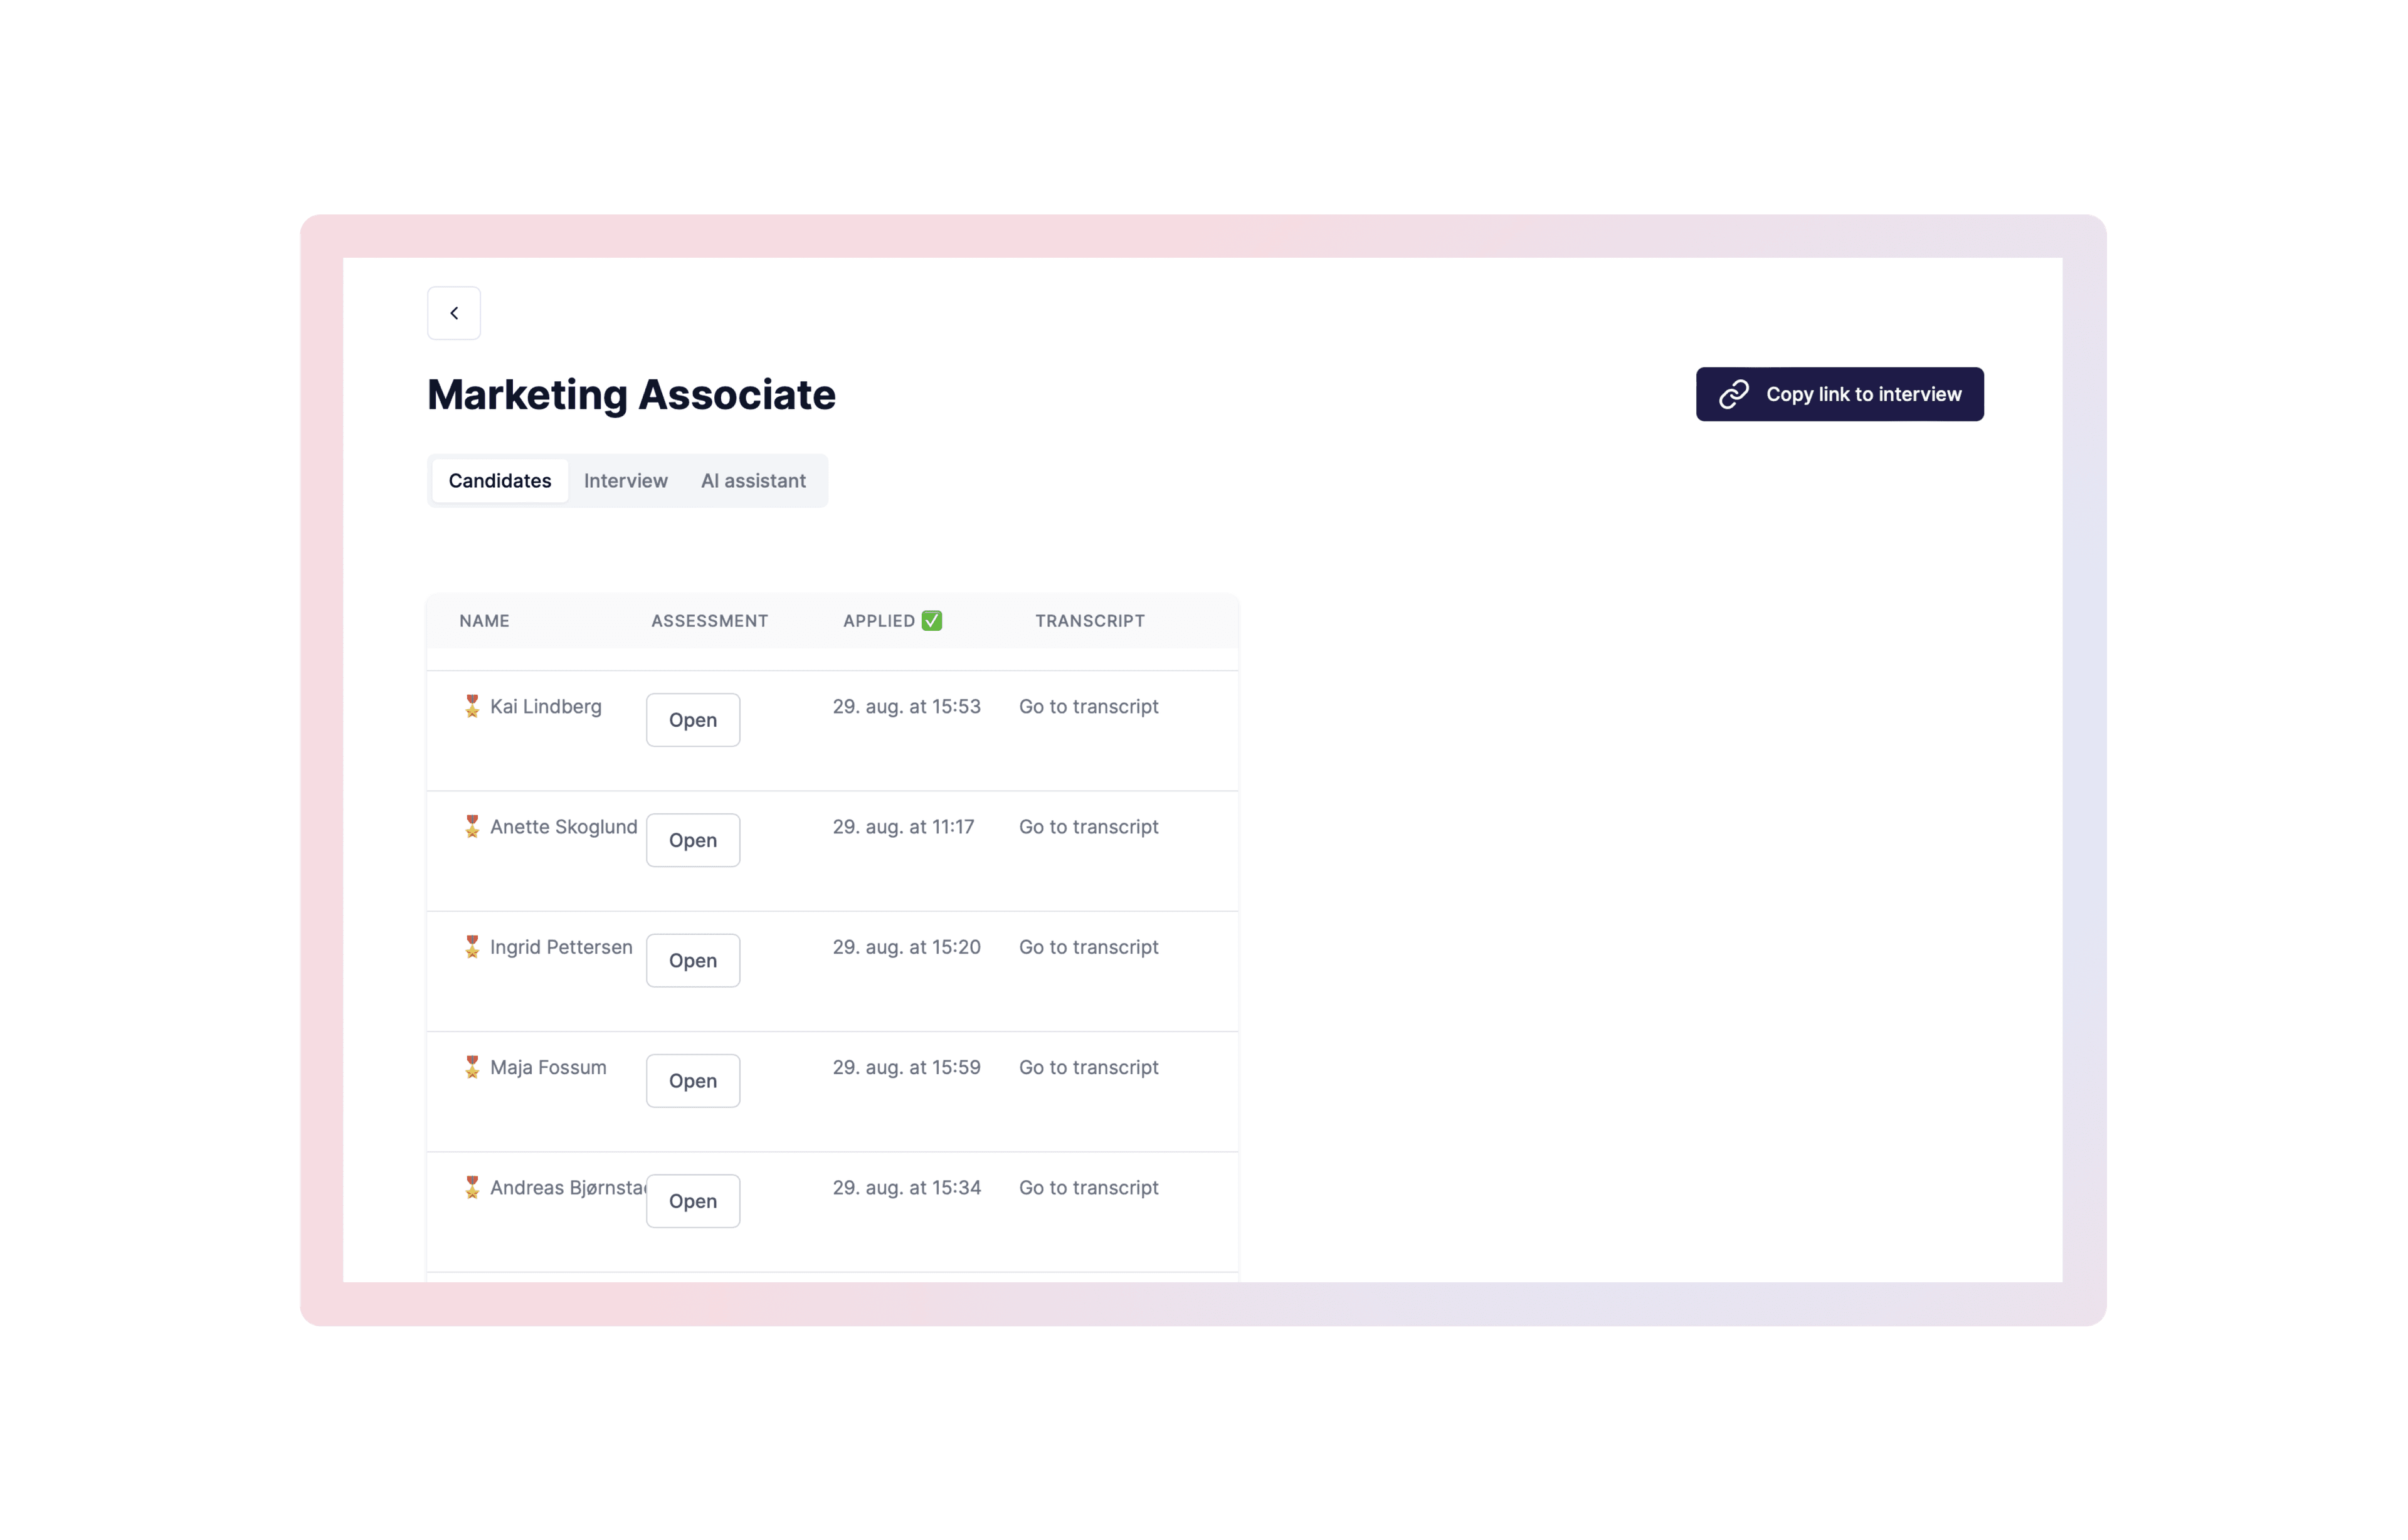Open Maja Fossum's assessment

(692, 1080)
